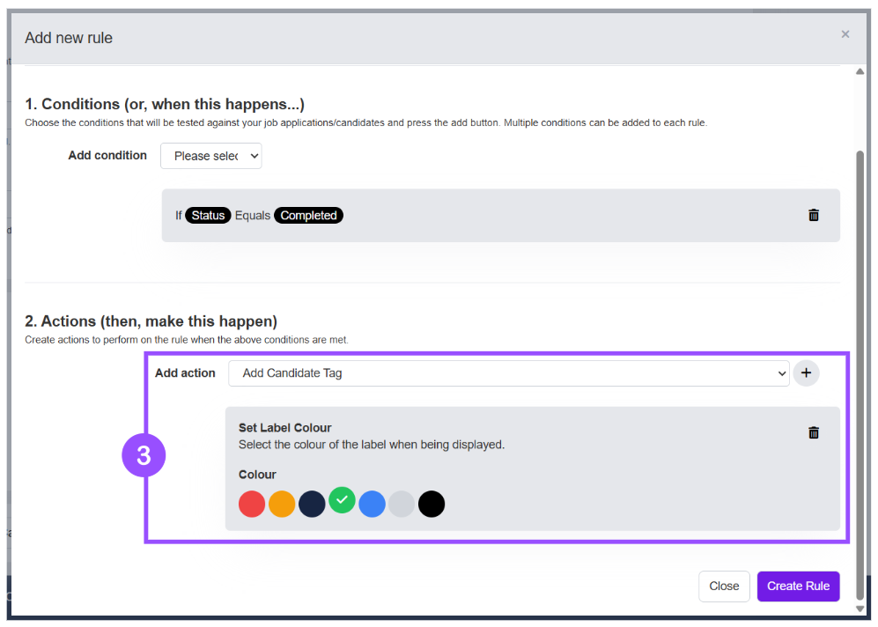Image resolution: width=878 pixels, height=627 pixels.
Task: Click the Completed tag in condition
Action: coord(308,216)
